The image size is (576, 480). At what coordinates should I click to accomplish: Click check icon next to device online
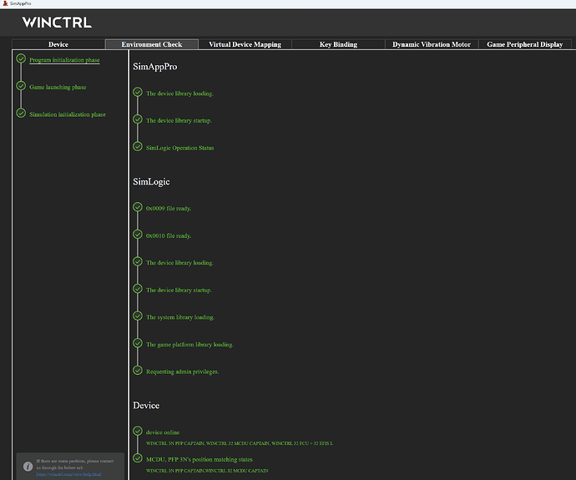138,431
